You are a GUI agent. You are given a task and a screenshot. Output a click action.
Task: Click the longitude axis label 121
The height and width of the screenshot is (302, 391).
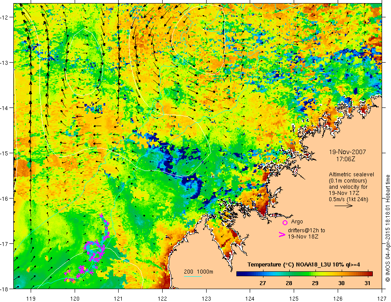[119, 299]
